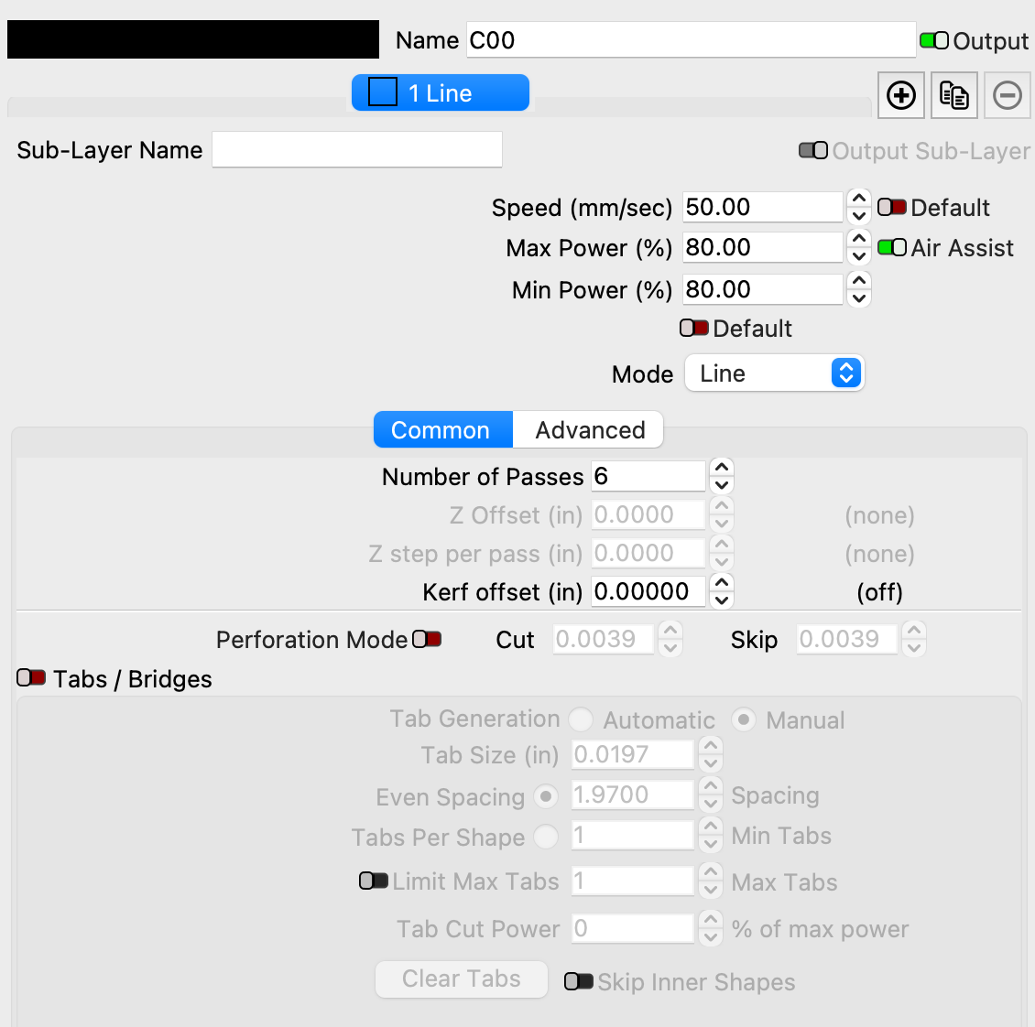Decrease Max Power with the down arrow
The image size is (1035, 1027).
click(858, 257)
